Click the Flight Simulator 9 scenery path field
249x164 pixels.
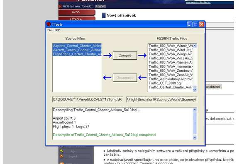click(x=162, y=100)
